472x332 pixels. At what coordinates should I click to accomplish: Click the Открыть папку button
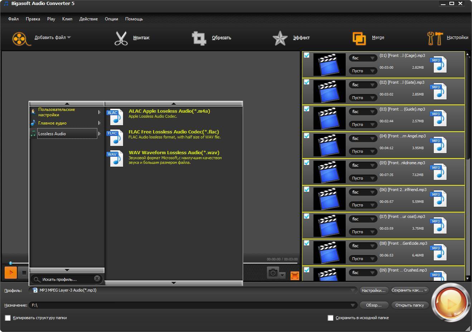coord(410,305)
